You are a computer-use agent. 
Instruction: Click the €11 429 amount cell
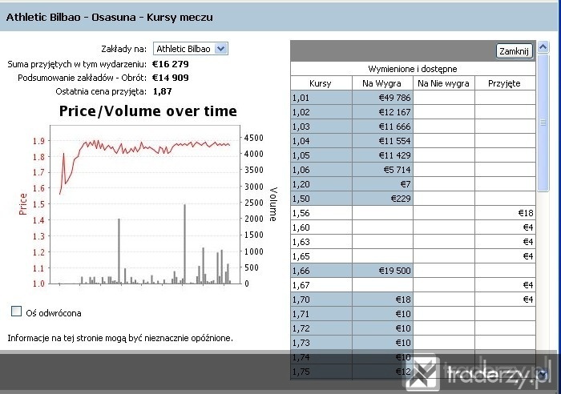tap(382, 155)
